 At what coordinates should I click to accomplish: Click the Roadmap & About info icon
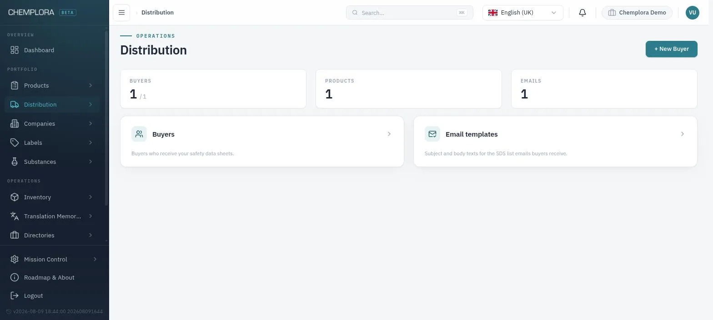[15, 277]
